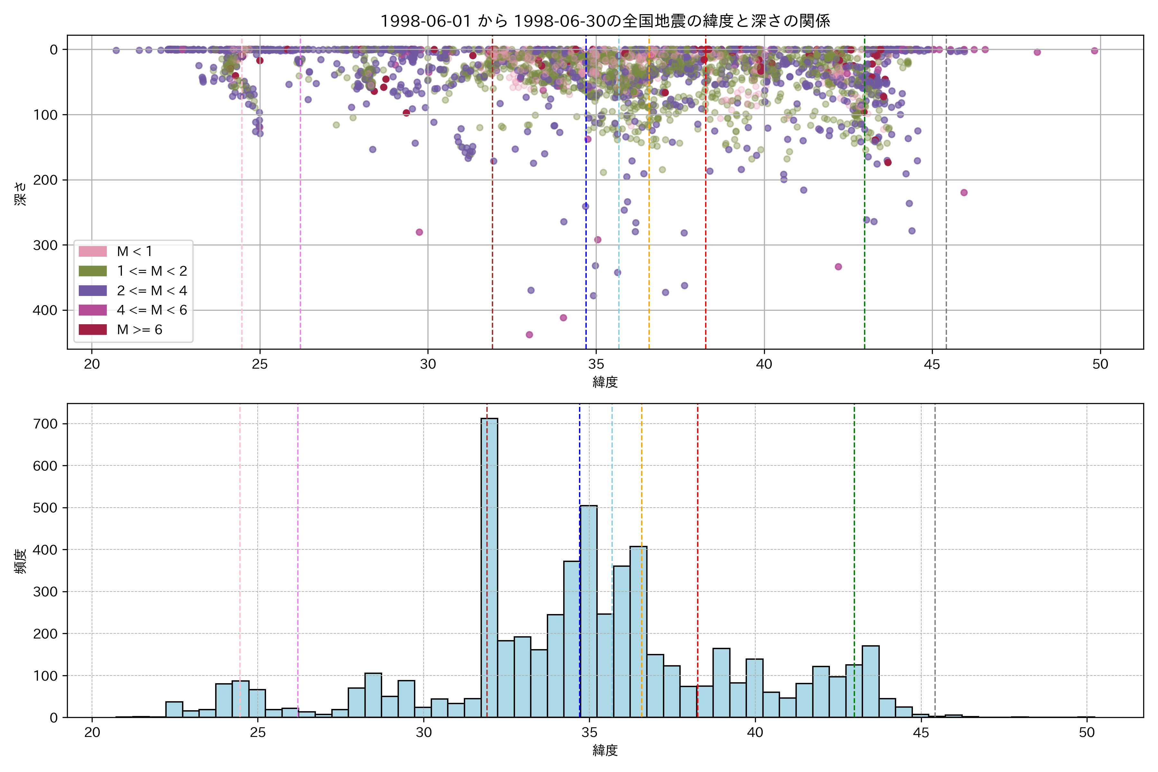1158x772 pixels.
Task: Click the green 1 <= M < 2 swatch
Action: pyautogui.click(x=93, y=271)
